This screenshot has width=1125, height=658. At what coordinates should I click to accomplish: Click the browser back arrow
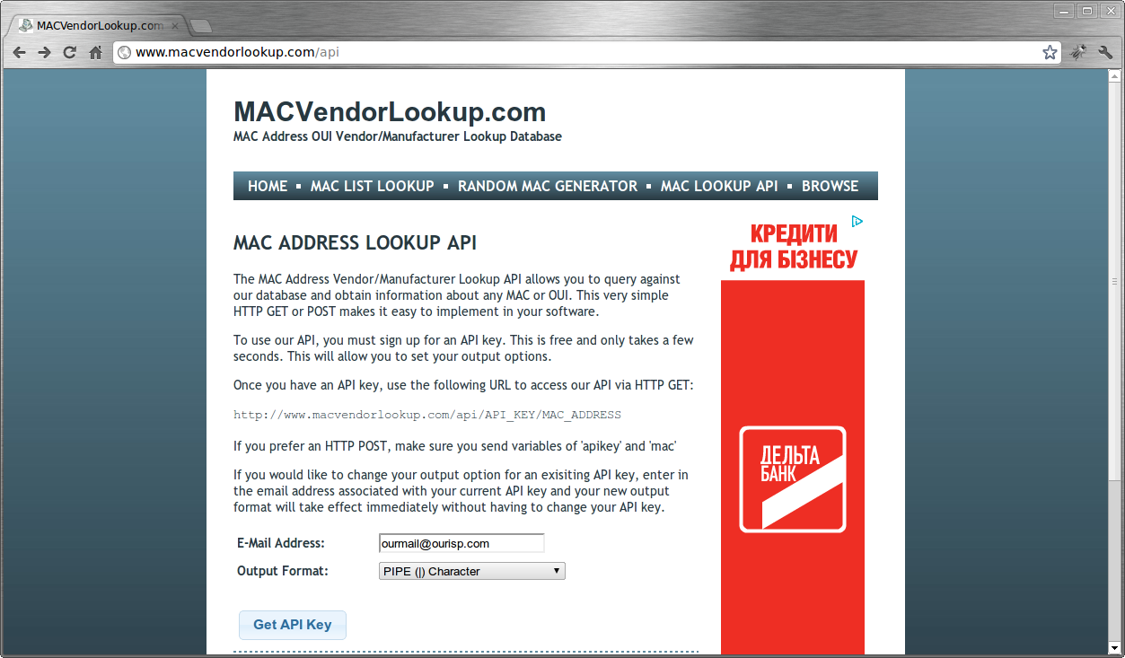point(19,52)
